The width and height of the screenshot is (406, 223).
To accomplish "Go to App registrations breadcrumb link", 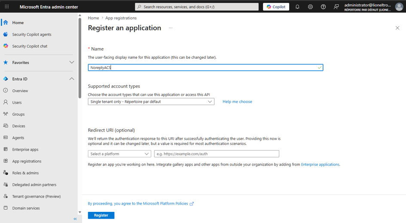I will pos(121,18).
